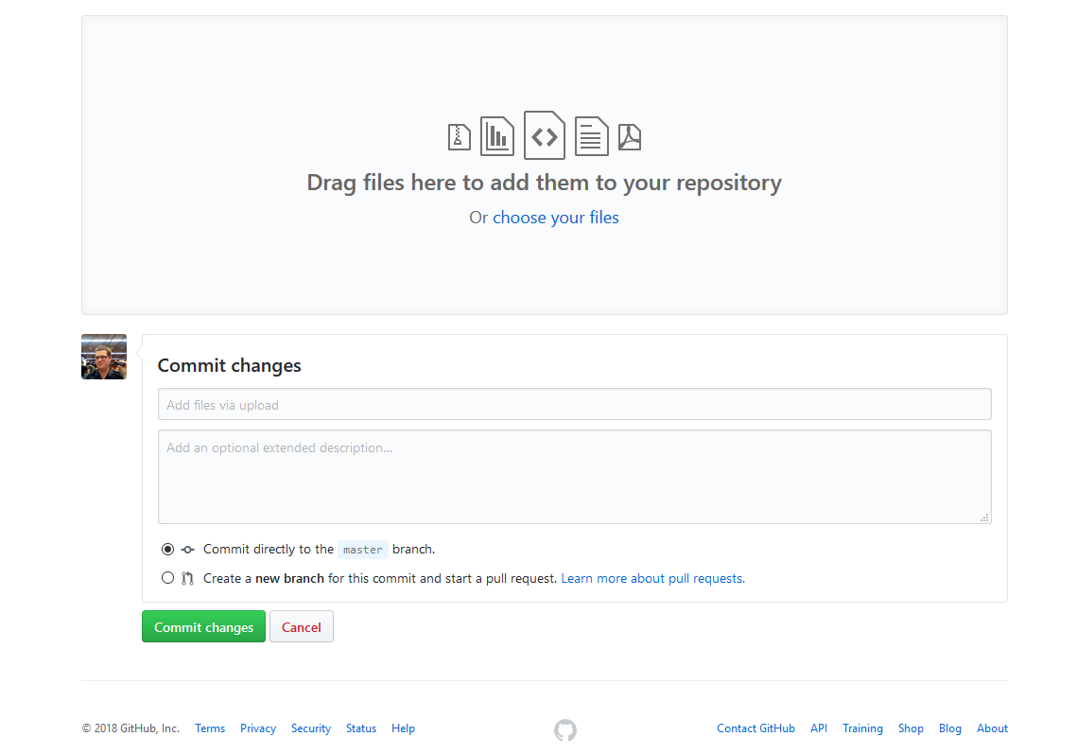The width and height of the screenshot is (1076, 754).
Task: Click the Training footer link
Action: (x=862, y=728)
